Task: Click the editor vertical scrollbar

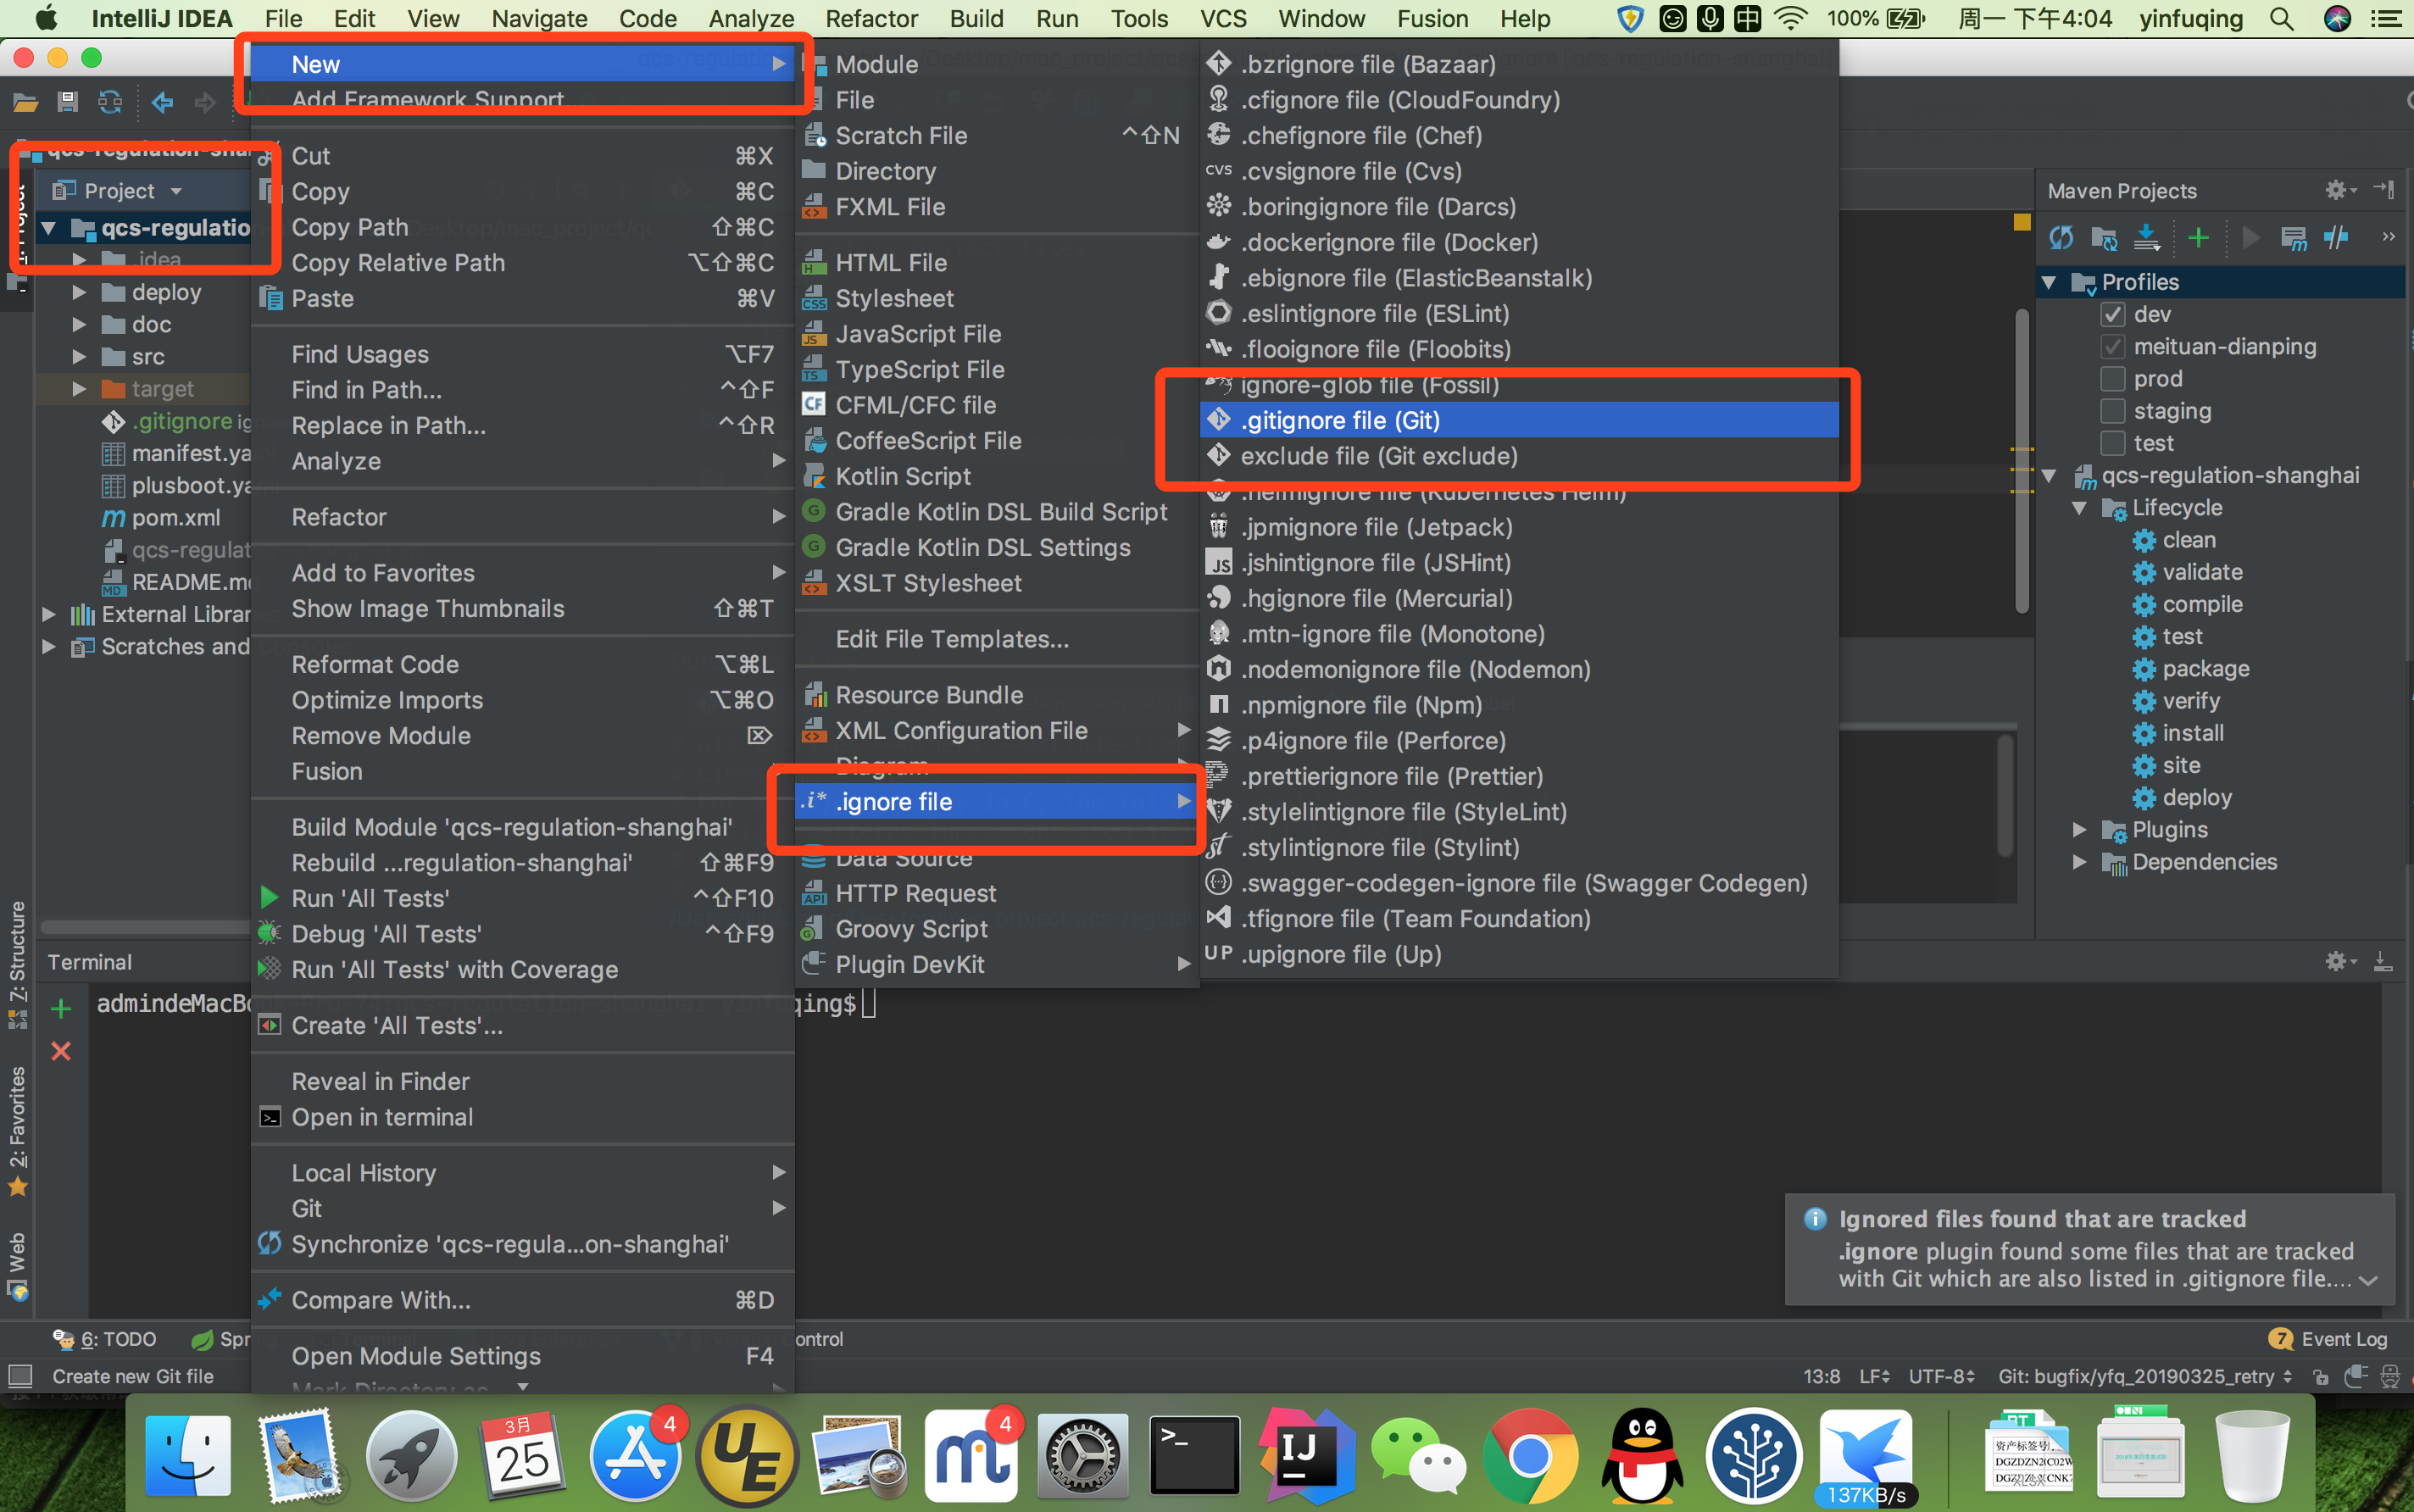Action: pos(2021,460)
